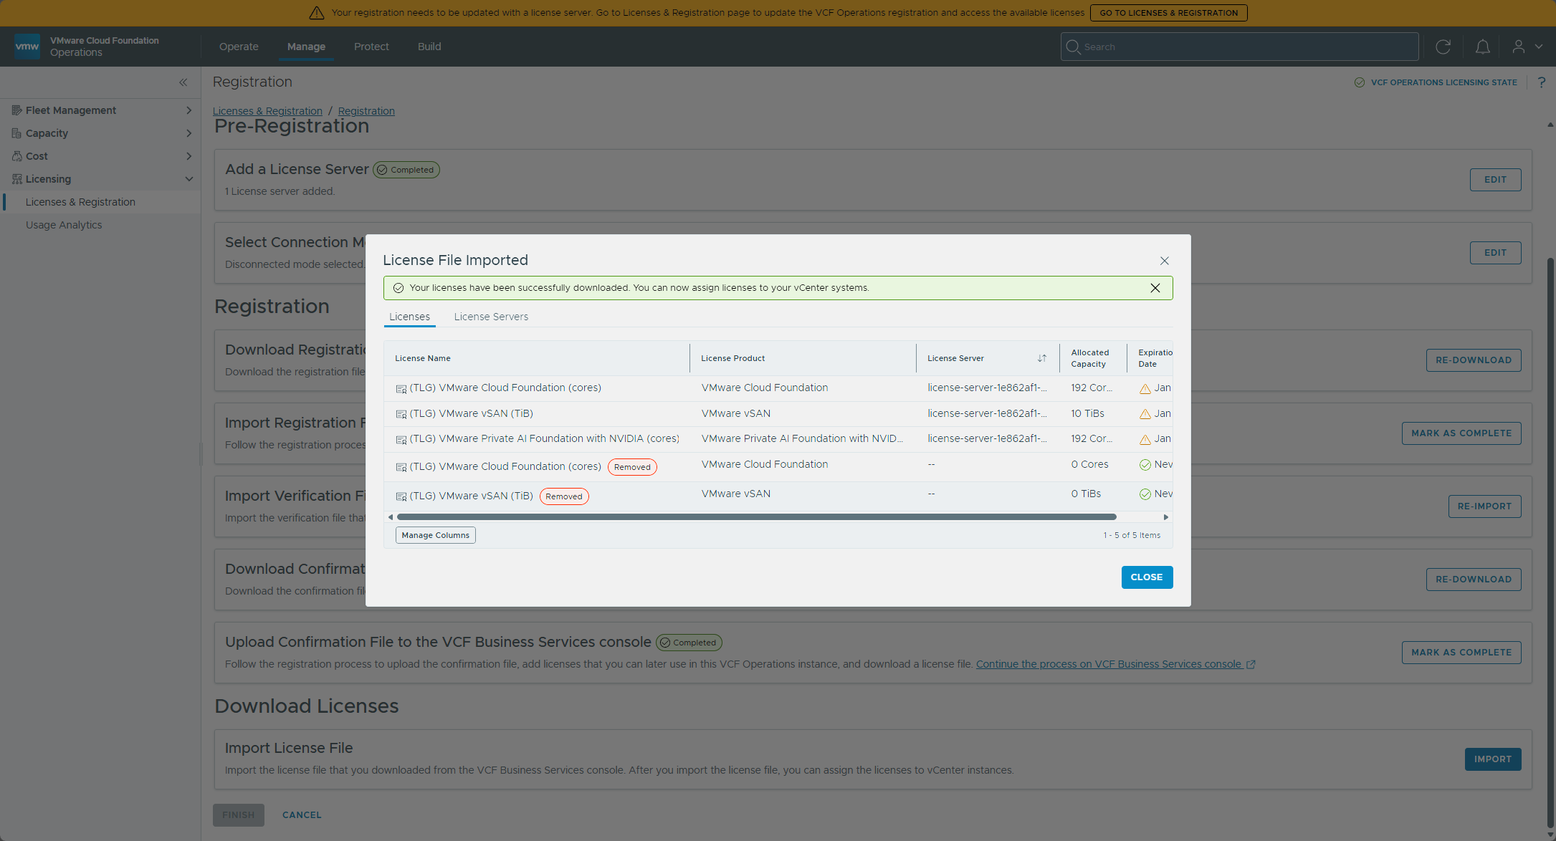Collapse the left sidebar with double-chevron icon
The width and height of the screenshot is (1556, 841).
point(183,82)
